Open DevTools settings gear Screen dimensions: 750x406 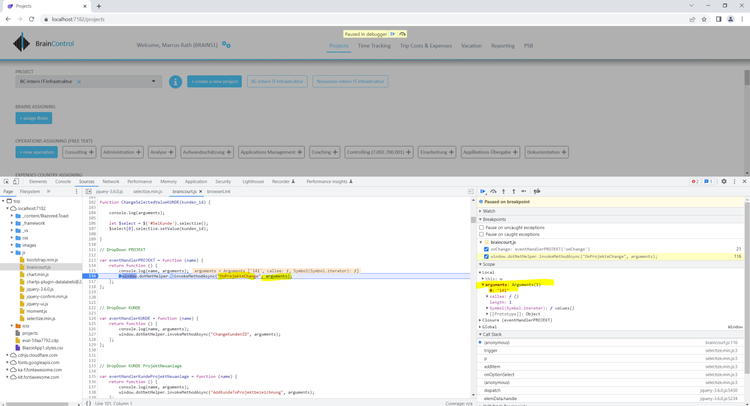pos(724,181)
